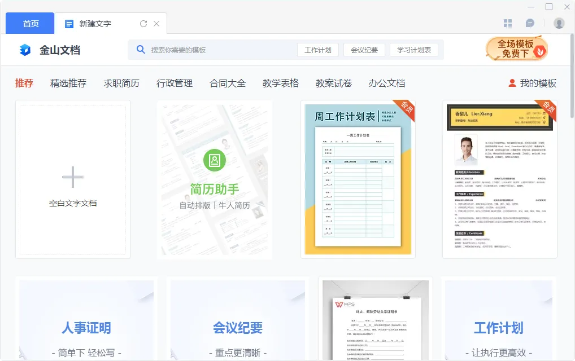This screenshot has width=575, height=361.
Task: Select the 求职简历 category tab
Action: coord(121,83)
